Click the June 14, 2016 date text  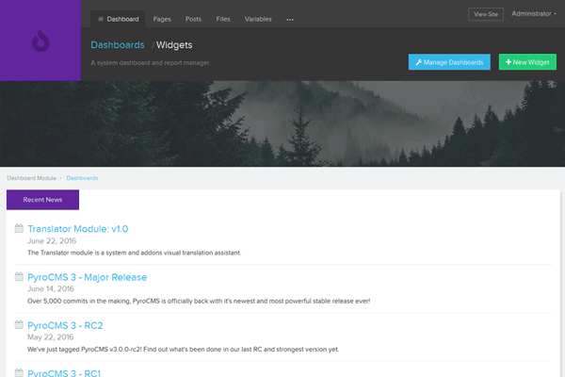[51, 289]
